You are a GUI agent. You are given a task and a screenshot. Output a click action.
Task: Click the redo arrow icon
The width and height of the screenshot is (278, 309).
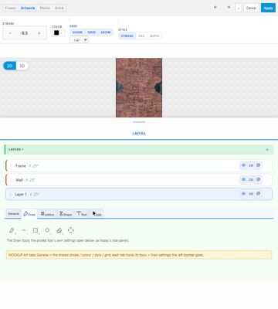coord(229,8)
